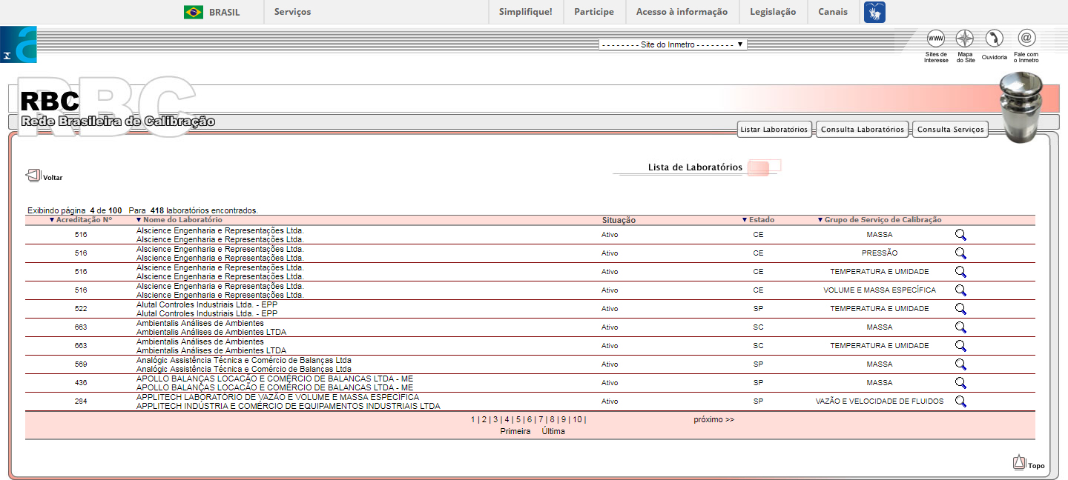This screenshot has width=1068, height=480.
Task: Go to the próximo >> page link
Action: (x=713, y=420)
